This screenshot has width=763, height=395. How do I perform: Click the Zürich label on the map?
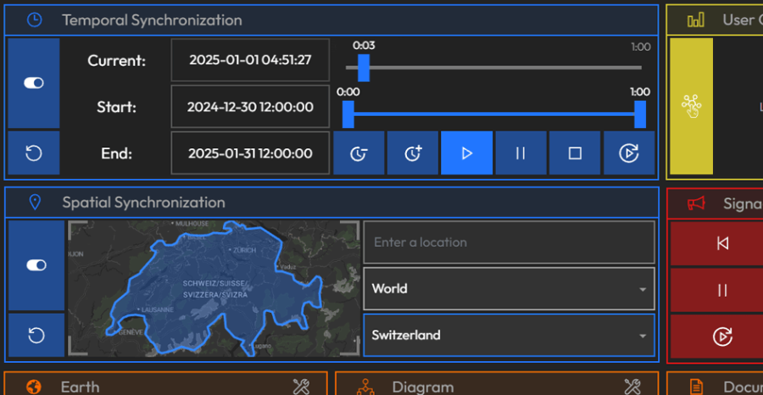point(244,250)
